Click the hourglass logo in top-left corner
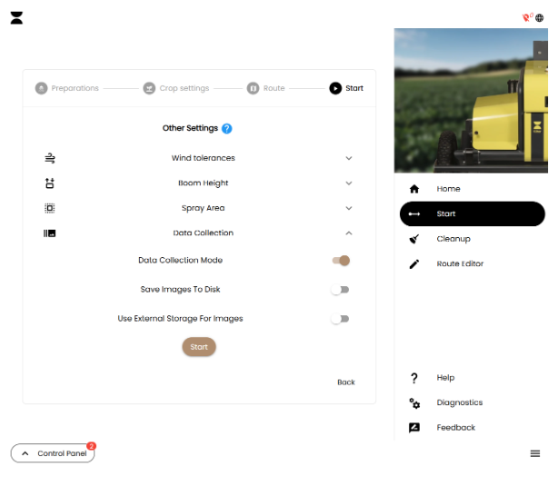Screen dimensions: 559x477 tap(16, 18)
